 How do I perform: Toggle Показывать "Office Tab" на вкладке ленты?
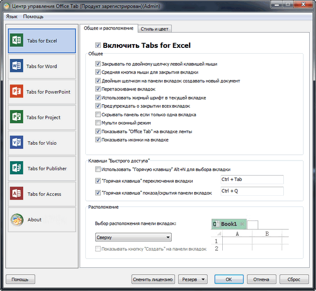98,132
